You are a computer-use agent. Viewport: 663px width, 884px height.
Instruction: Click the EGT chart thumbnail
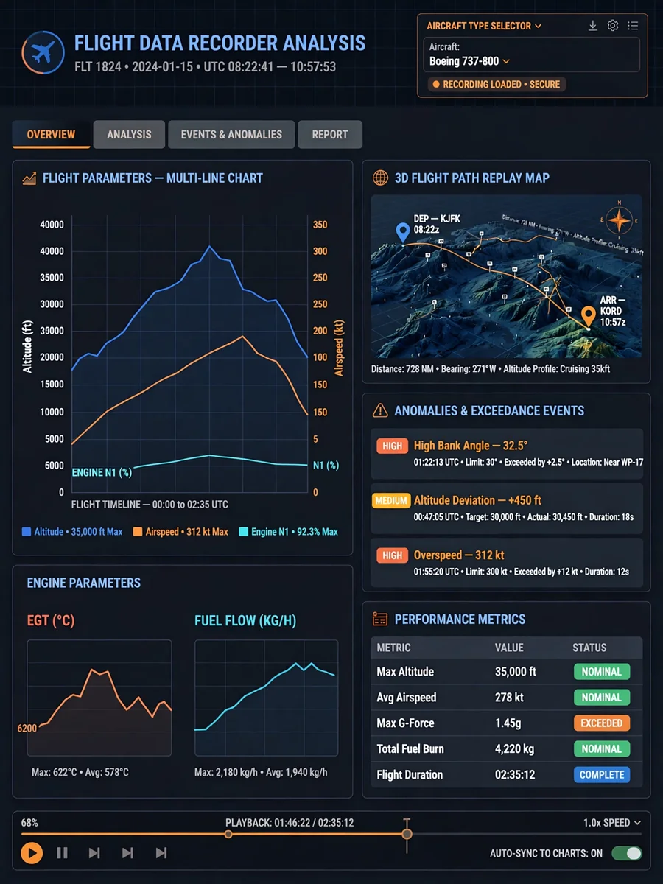click(x=99, y=698)
